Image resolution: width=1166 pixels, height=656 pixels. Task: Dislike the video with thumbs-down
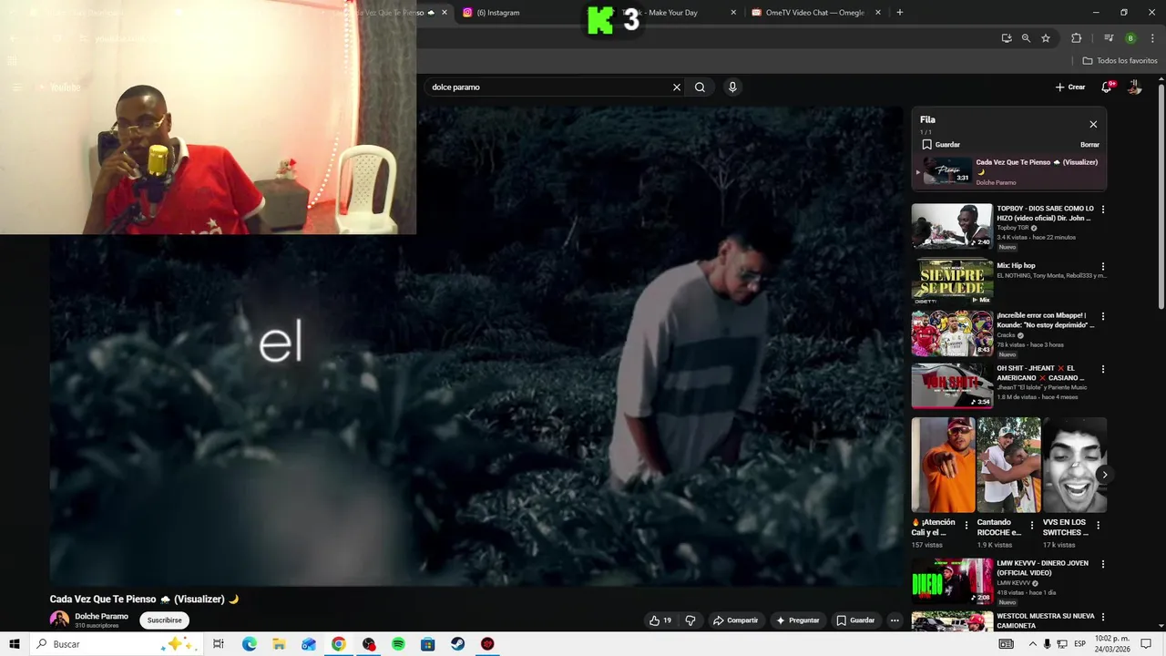690,620
